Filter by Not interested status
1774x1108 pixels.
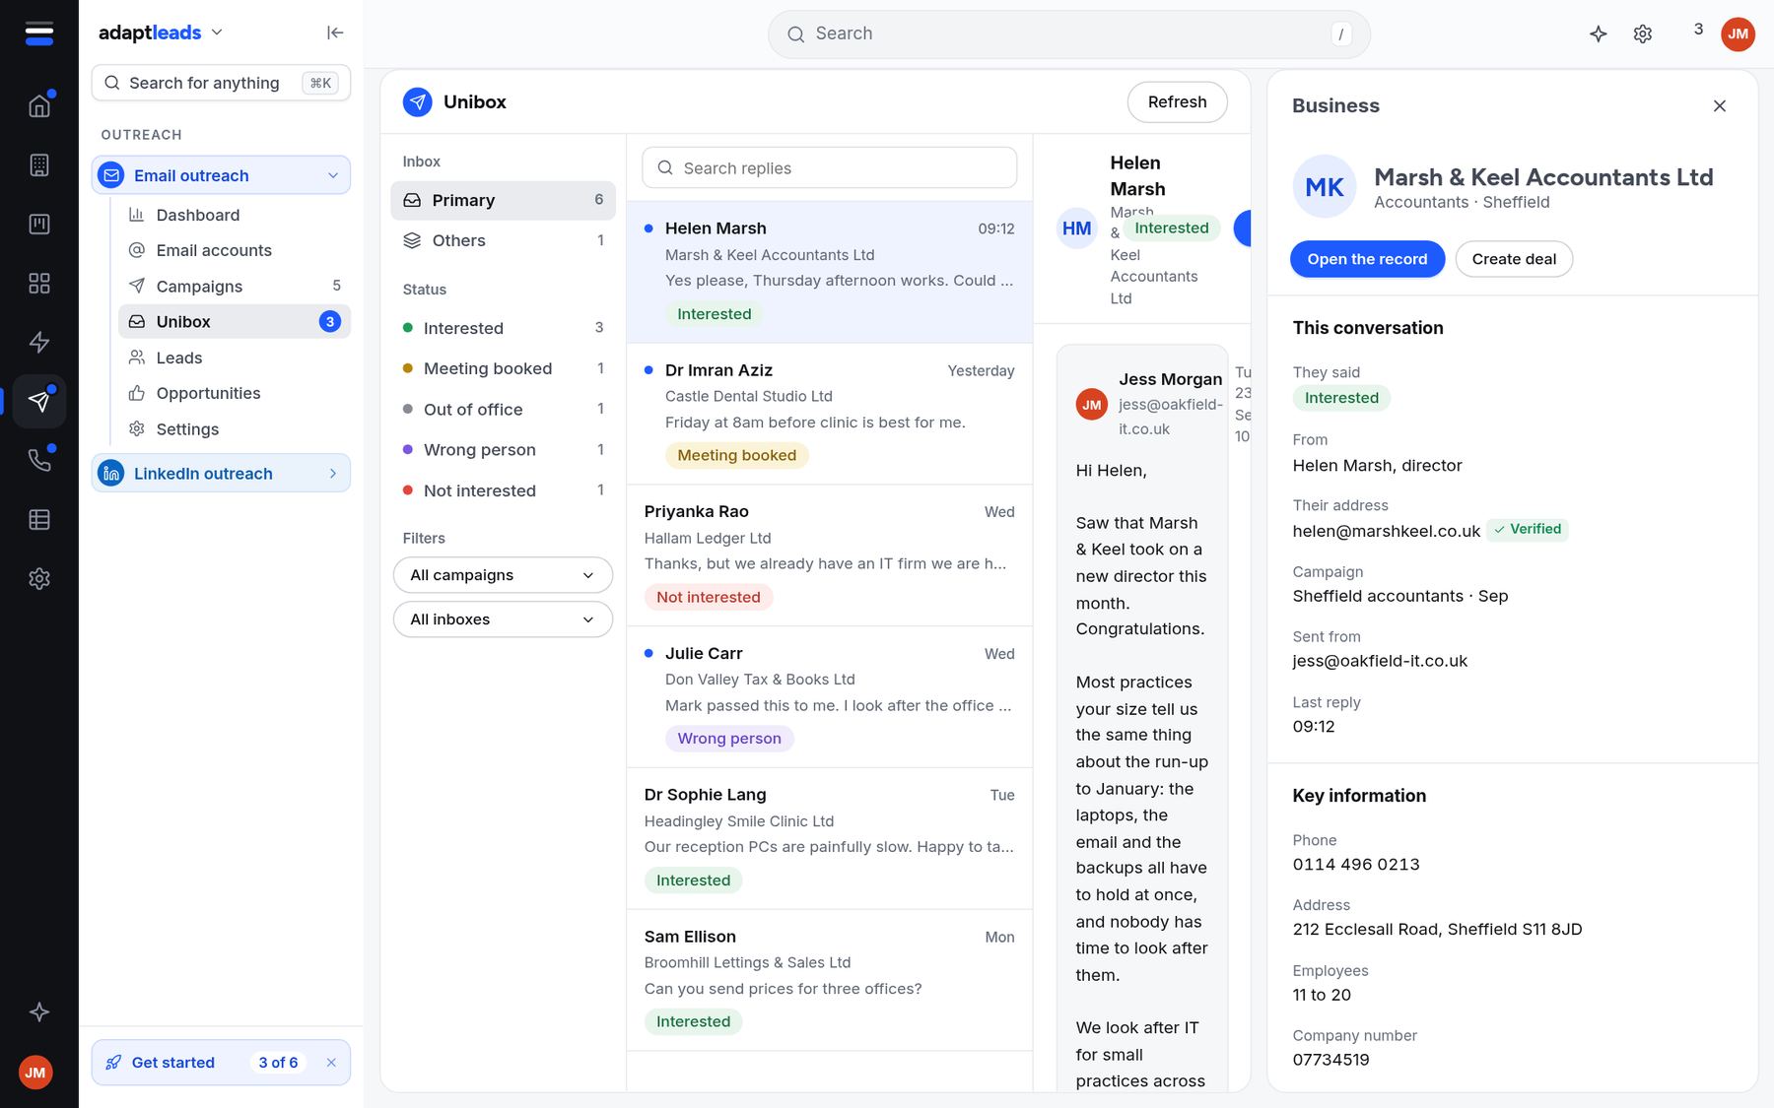point(503,490)
